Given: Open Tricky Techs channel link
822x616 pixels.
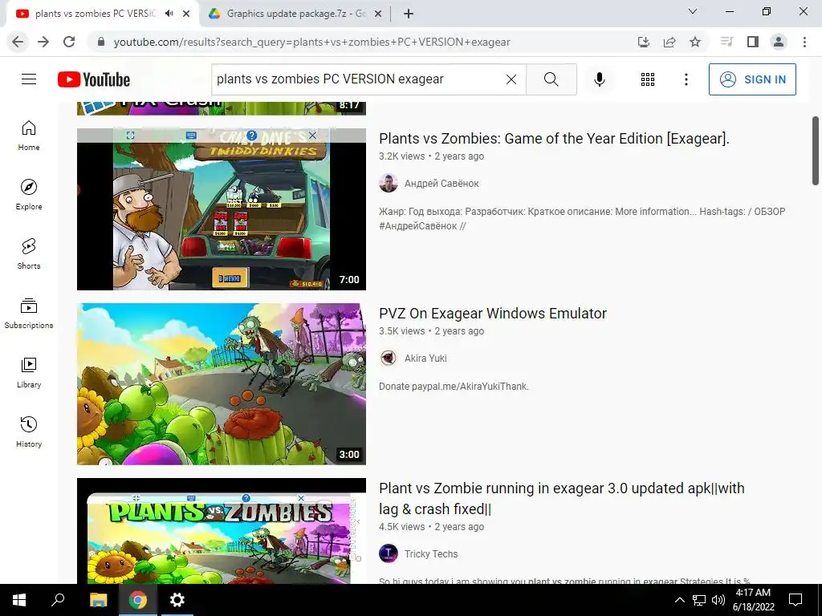Looking at the screenshot, I should click(431, 553).
